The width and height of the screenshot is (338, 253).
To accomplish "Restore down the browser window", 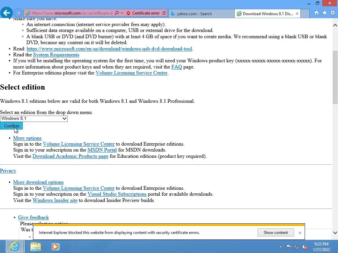I will point(317,3).
